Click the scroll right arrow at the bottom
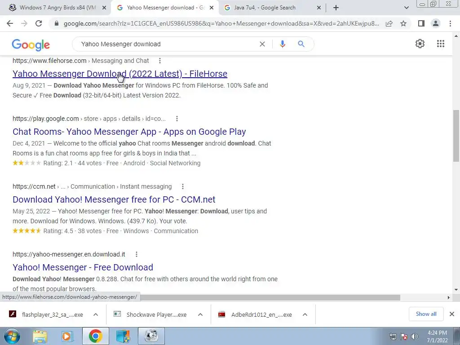 (x=449, y=297)
